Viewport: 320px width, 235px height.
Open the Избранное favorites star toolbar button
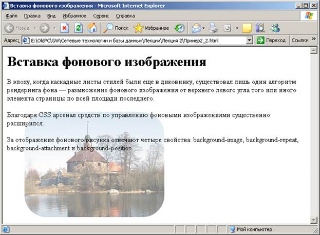[151, 28]
